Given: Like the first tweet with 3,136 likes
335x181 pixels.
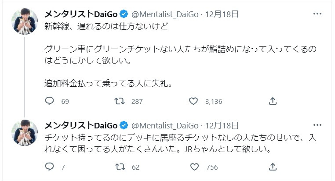Looking at the screenshot, I should (x=193, y=101).
